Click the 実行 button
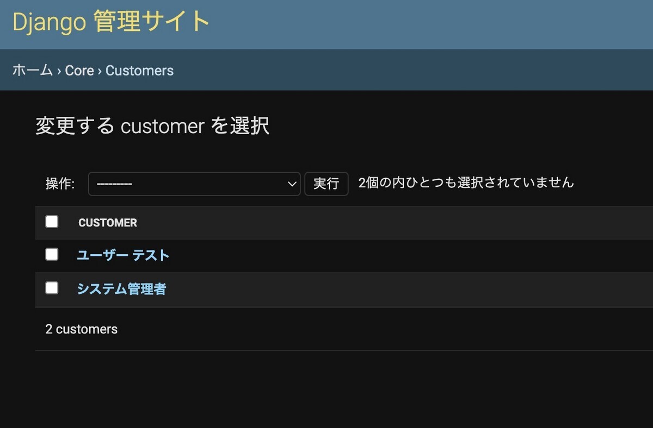This screenshot has height=428, width=653. (x=326, y=184)
